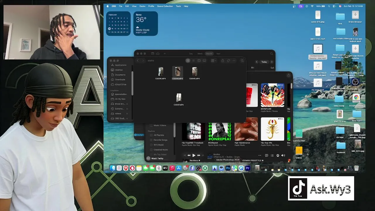Click Spotlight search in menu bar
The height and width of the screenshot is (211, 375).
(x=329, y=6)
